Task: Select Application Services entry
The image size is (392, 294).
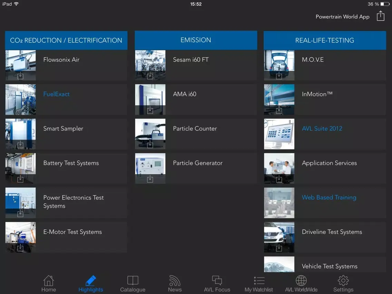Action: pyautogui.click(x=325, y=168)
